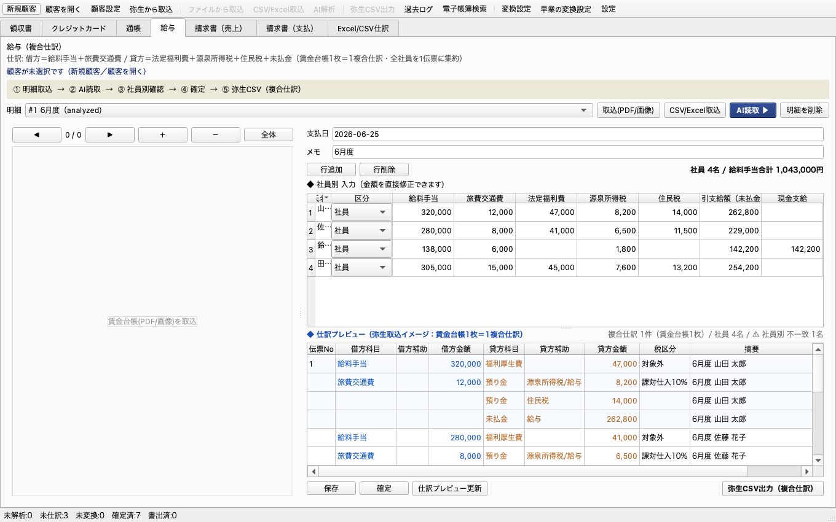The width and height of the screenshot is (836, 522).
Task: Open the 明細 selector dropdown
Action: click(x=309, y=111)
